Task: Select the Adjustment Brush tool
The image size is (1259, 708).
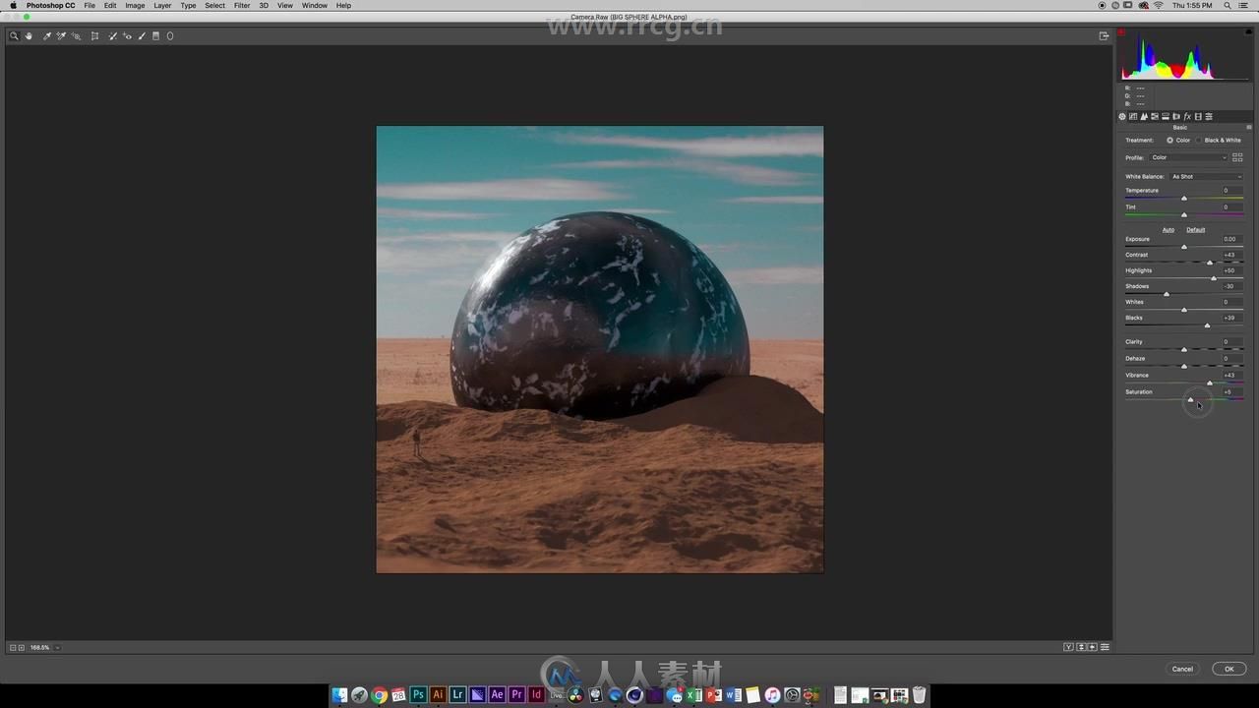Action: [x=142, y=35]
